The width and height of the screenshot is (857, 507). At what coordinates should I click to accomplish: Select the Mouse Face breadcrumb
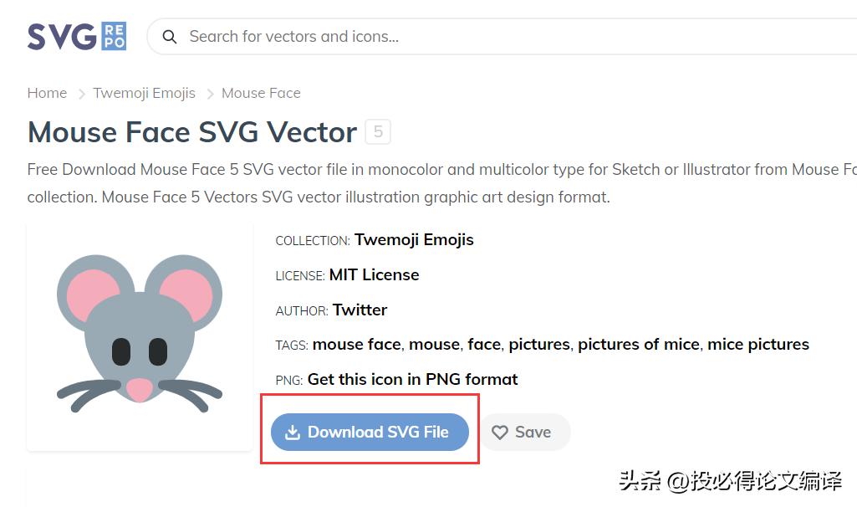tap(261, 93)
